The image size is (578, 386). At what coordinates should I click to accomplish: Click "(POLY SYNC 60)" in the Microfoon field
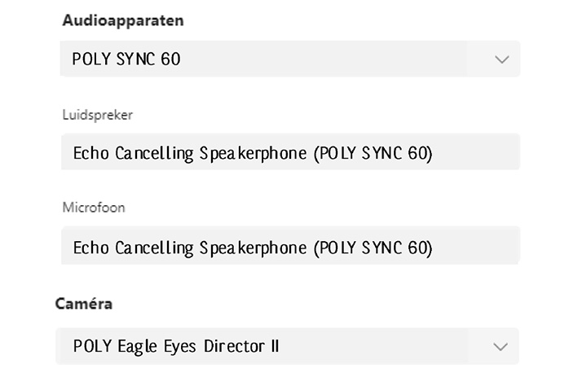373,247
